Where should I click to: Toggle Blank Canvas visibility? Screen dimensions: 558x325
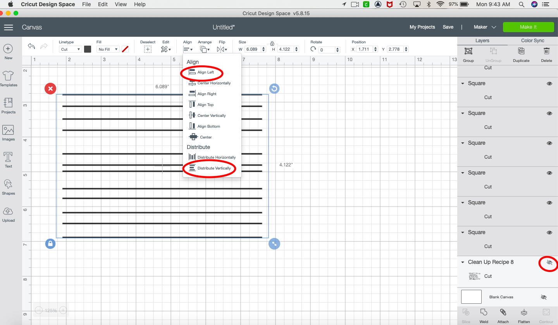coord(544,297)
